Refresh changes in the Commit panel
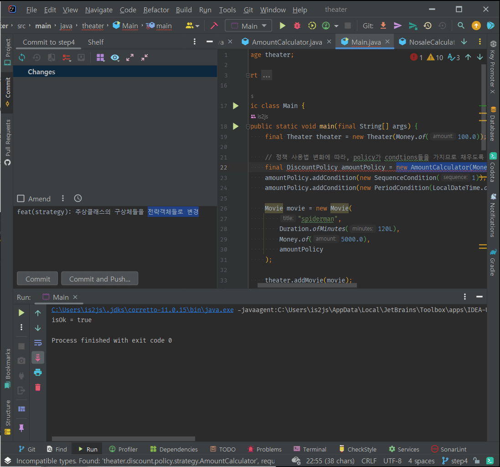 point(22,57)
